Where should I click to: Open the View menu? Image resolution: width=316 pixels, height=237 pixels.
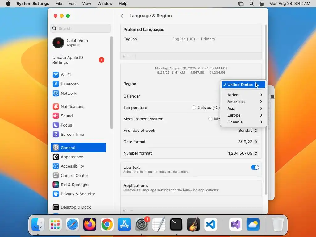[86, 4]
